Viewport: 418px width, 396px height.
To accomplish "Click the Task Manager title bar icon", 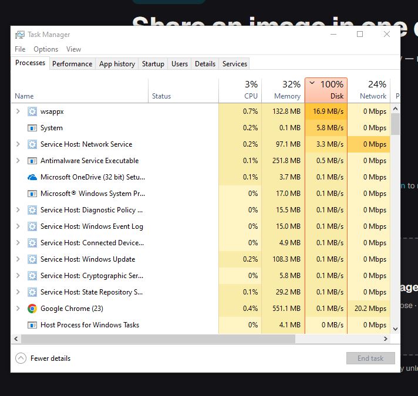I will click(x=20, y=35).
